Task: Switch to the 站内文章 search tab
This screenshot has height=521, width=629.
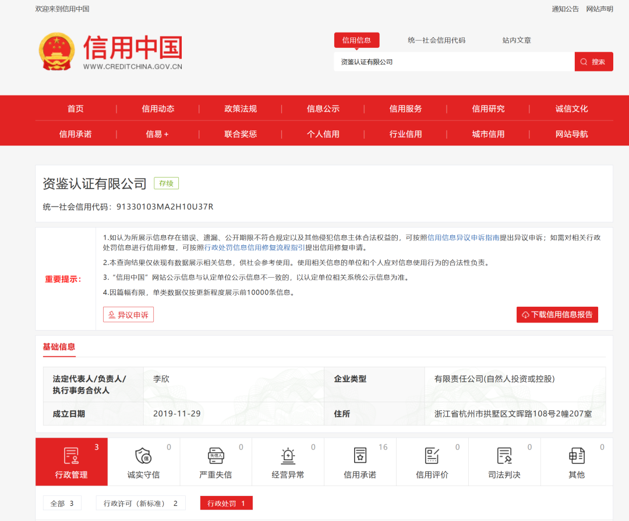Action: pos(516,40)
